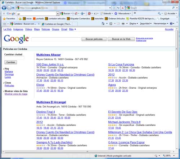Click the Cambiar ciudad text field
Screen dimensions: 180x159
click(x=14, y=58)
